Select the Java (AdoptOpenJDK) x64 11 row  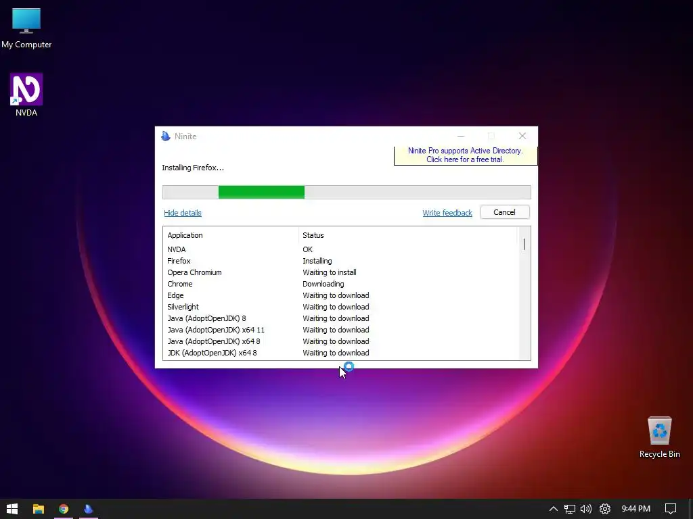(340, 330)
